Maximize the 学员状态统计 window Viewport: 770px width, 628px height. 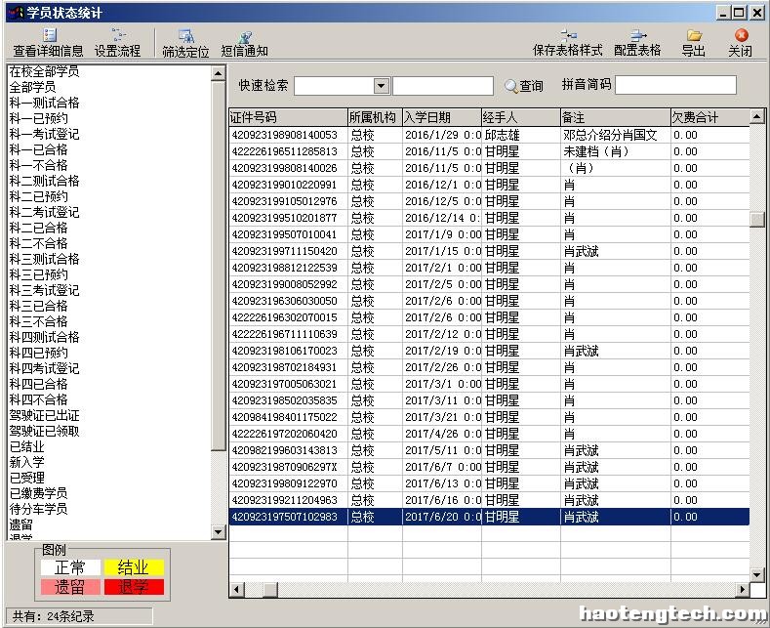[x=739, y=13]
